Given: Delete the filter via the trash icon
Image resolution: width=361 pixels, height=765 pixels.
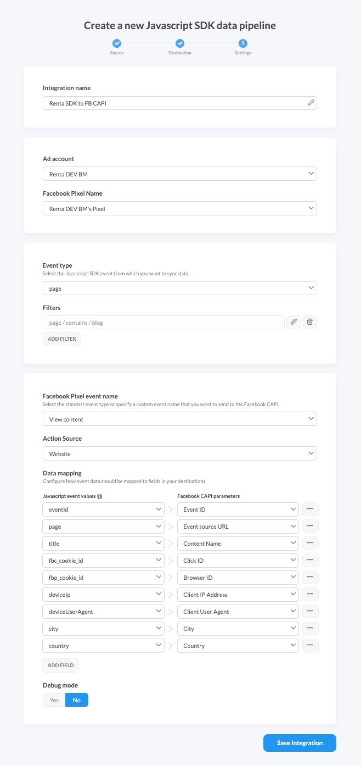Looking at the screenshot, I should (309, 322).
